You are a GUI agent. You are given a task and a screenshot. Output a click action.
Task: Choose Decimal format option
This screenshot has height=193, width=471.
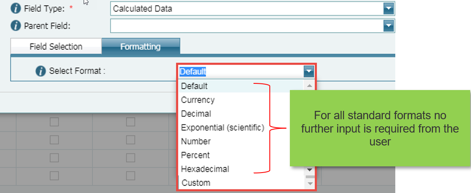(196, 114)
